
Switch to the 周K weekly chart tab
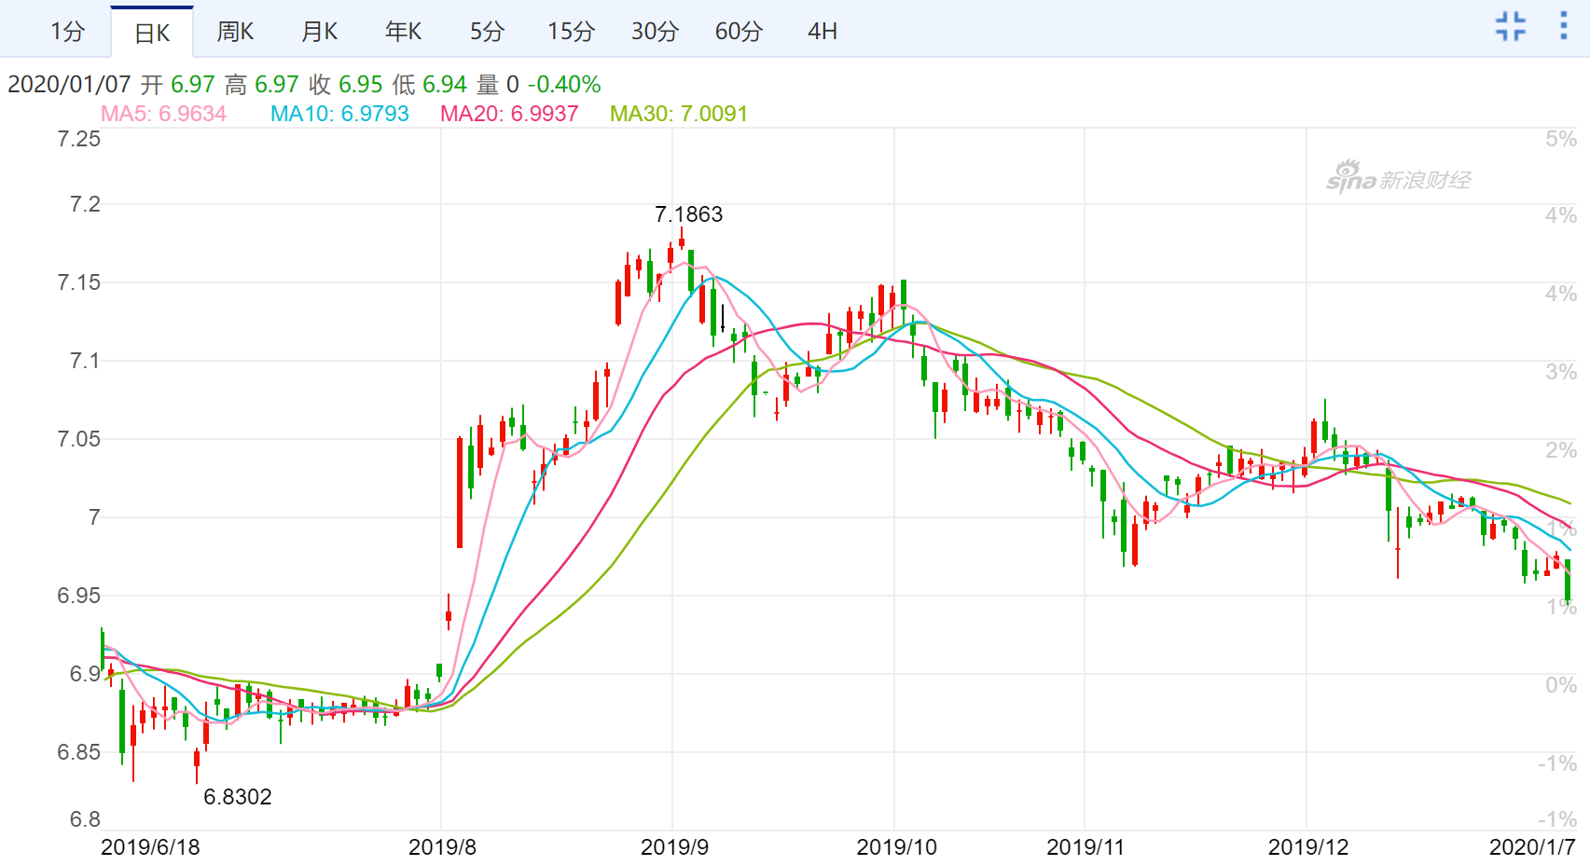235,31
